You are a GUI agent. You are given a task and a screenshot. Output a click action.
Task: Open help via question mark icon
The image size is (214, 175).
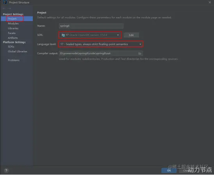point(6,171)
